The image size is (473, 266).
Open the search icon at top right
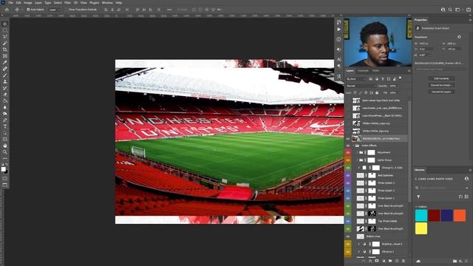[x=450, y=10]
